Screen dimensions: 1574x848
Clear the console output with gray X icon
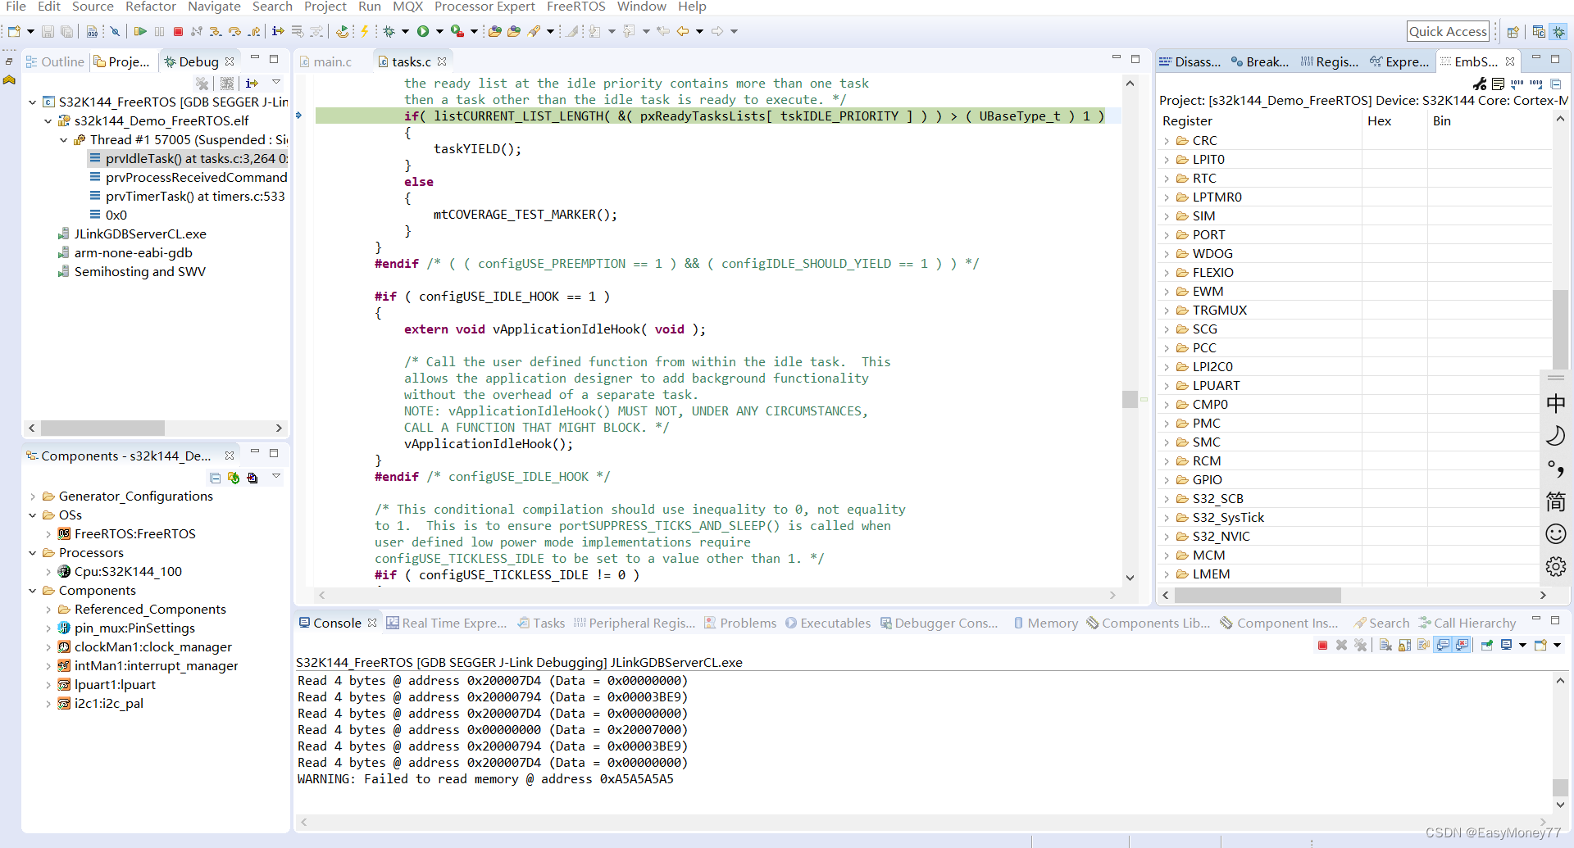tap(1385, 645)
